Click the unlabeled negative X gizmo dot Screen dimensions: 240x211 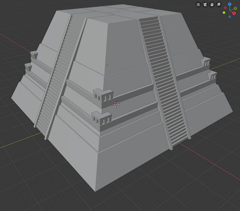point(225,8)
